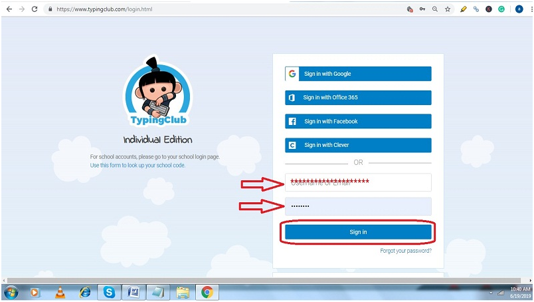Sign in with Google button
Screen dimensions: 534x302
(x=358, y=74)
